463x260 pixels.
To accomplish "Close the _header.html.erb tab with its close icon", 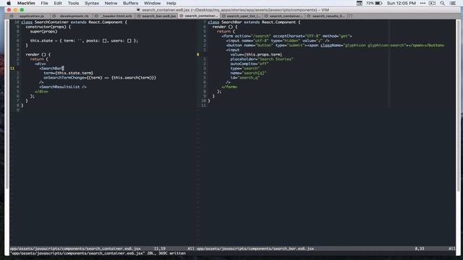I will pos(96,16).
